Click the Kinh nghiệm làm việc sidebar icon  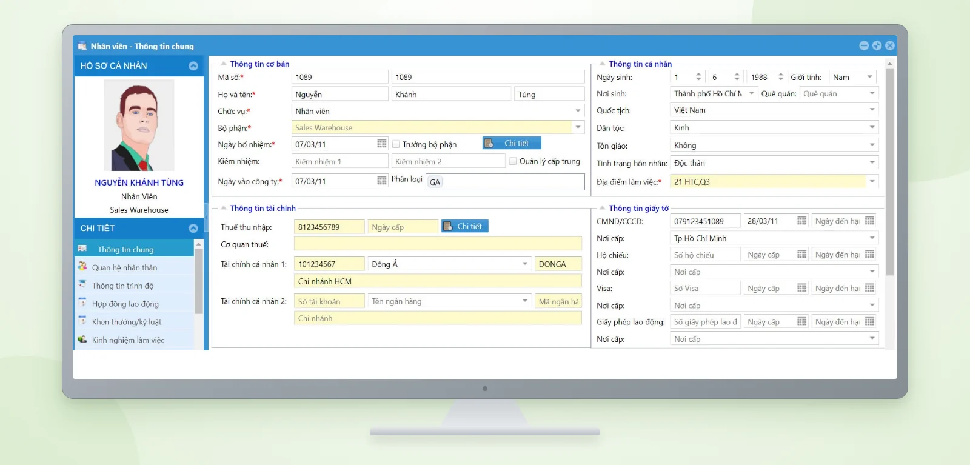click(82, 340)
